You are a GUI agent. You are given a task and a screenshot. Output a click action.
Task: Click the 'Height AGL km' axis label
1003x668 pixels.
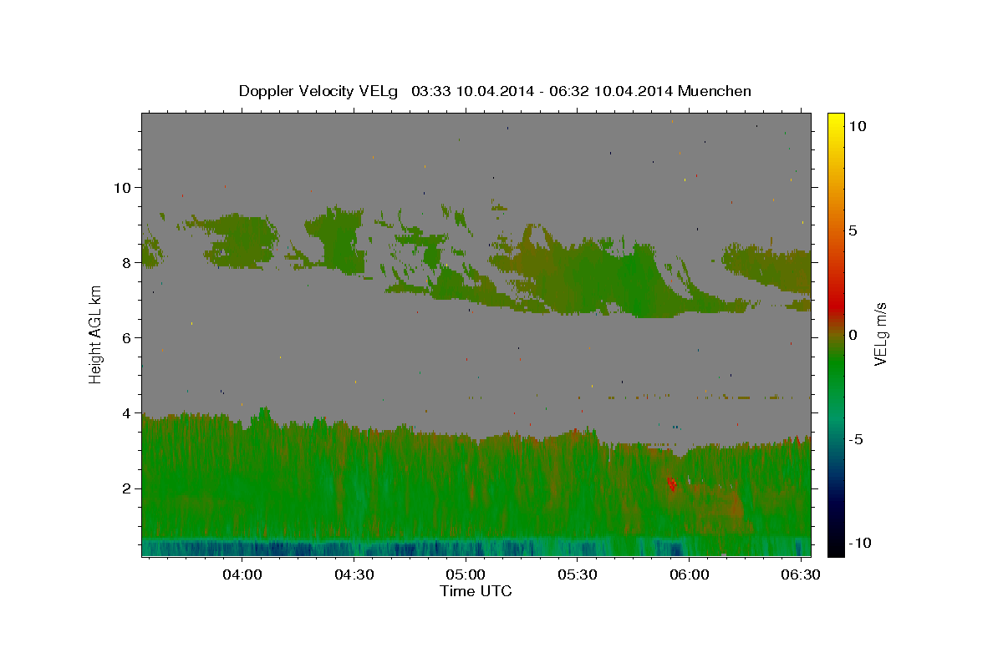pyautogui.click(x=95, y=334)
